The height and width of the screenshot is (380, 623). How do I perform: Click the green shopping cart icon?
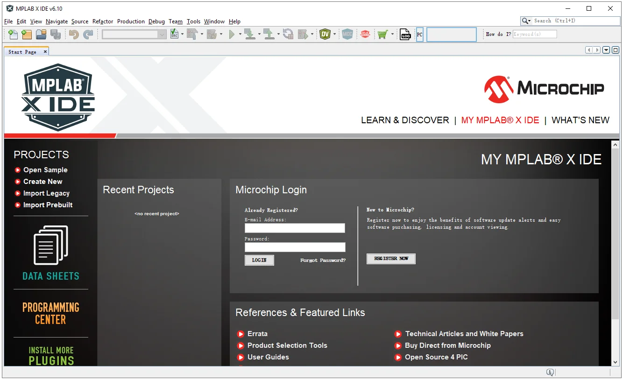point(383,34)
